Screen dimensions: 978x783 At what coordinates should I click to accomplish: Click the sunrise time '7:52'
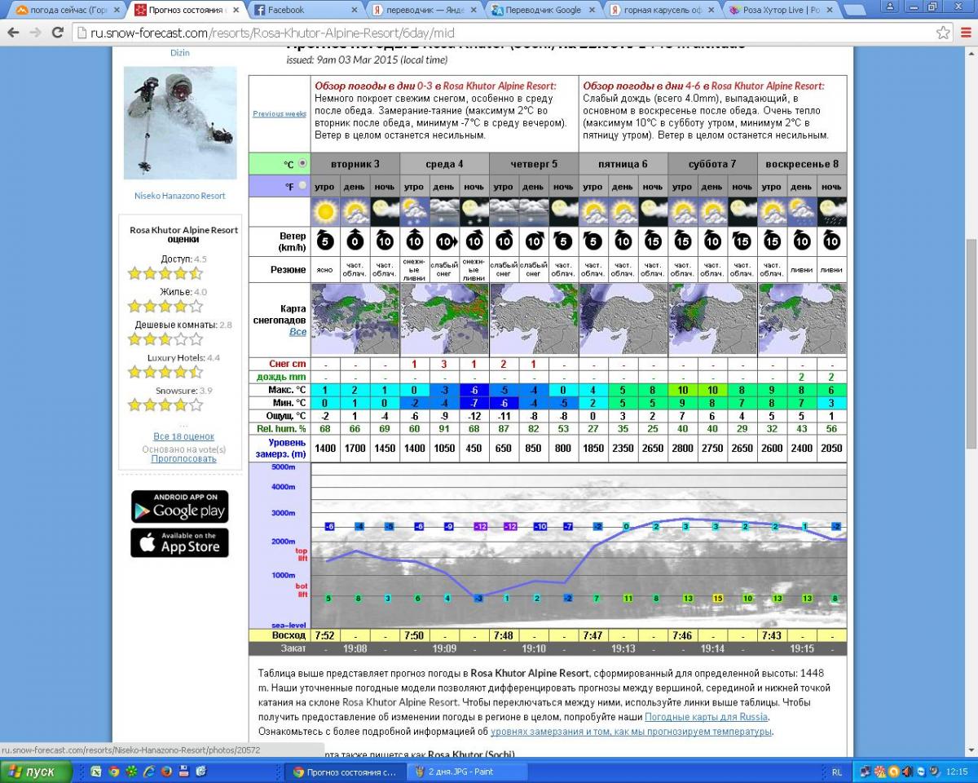(325, 635)
